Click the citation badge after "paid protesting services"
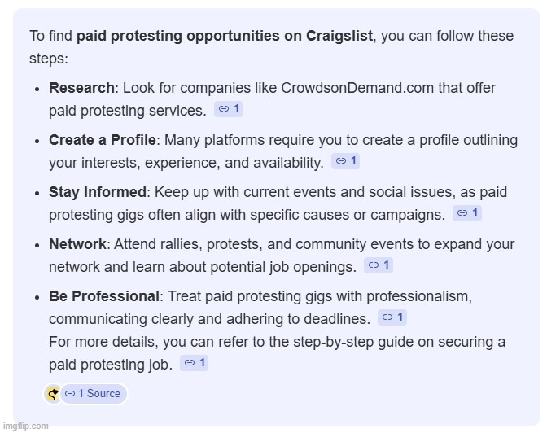547x433 pixels. [229, 109]
